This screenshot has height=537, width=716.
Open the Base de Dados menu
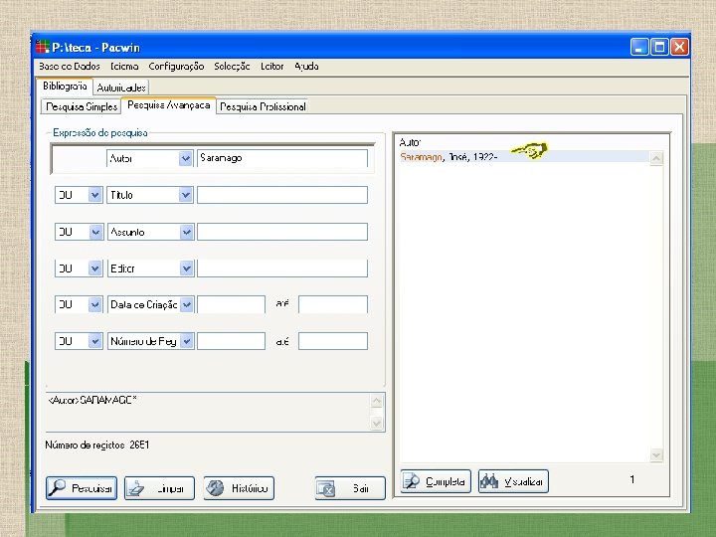pyautogui.click(x=70, y=67)
